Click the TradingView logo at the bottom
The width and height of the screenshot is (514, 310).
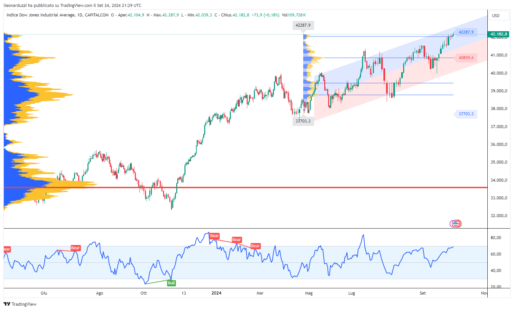pyautogui.click(x=20, y=304)
